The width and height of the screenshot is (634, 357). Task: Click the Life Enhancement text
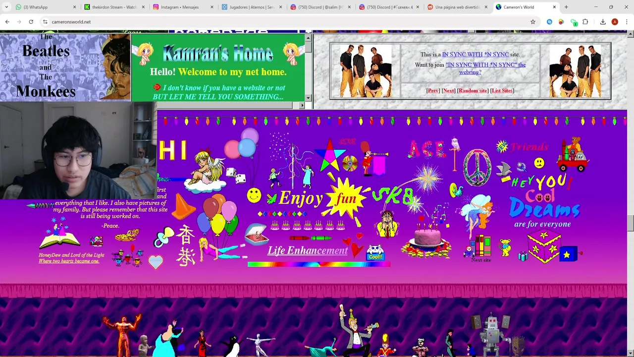(x=308, y=250)
